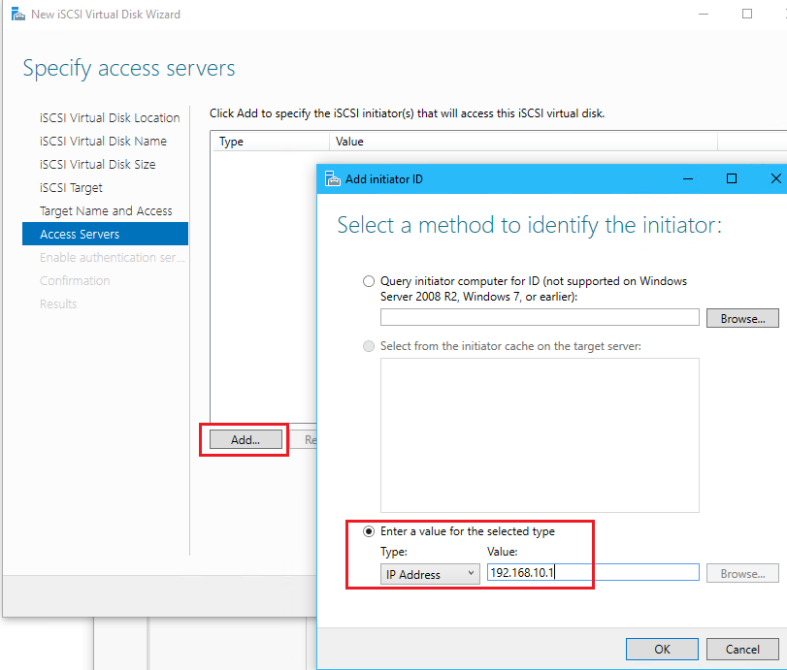Click the Value field containing 192.168.10.1
Screen dimensions: 787x670
point(593,573)
